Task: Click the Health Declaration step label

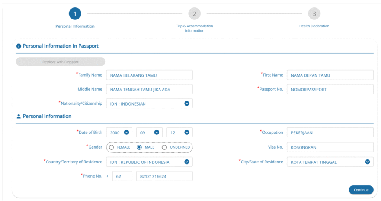Action: 314,26
